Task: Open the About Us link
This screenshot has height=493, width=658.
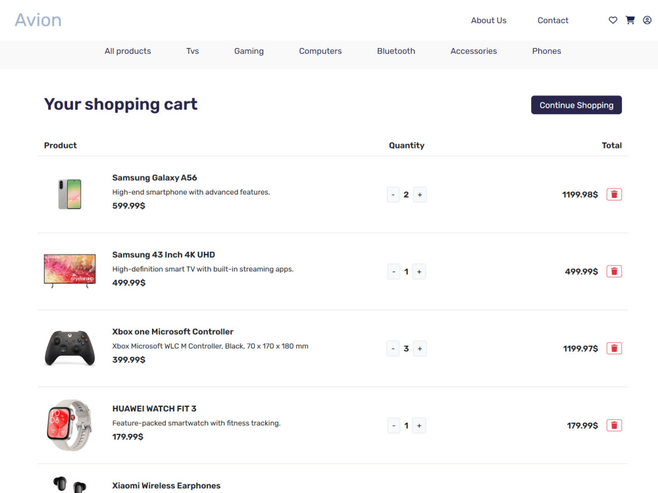Action: 488,20
